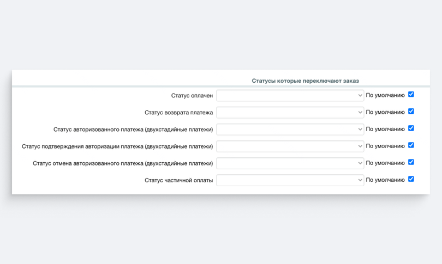Expand the "Статус частичной оплаты" dropdown
Screen dimensions: 442x264
click(x=290, y=180)
